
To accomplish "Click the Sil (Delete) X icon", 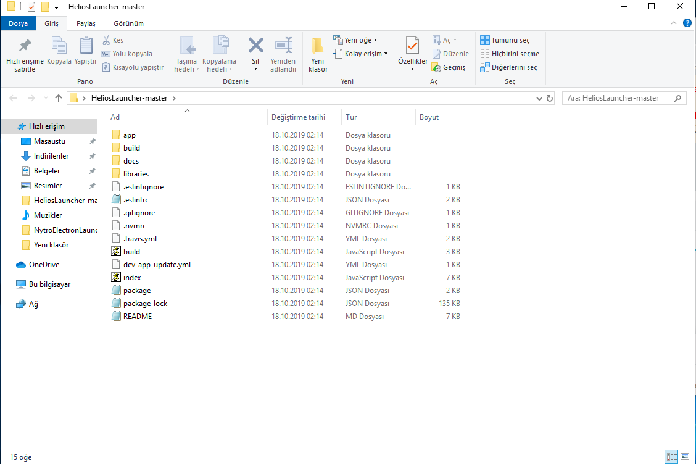I will tap(255, 45).
